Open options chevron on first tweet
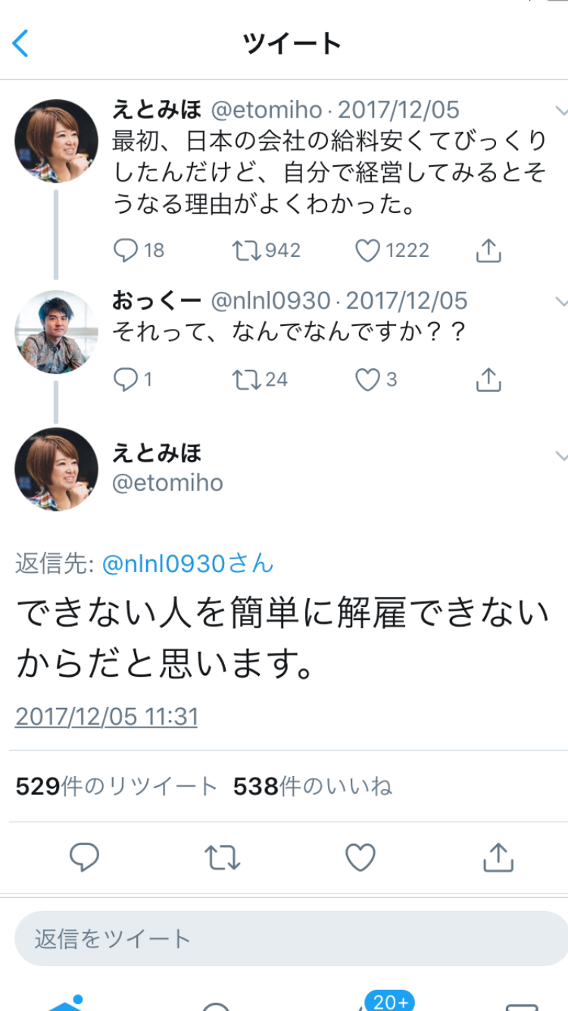Viewport: 568px width, 1011px height. pos(561,111)
